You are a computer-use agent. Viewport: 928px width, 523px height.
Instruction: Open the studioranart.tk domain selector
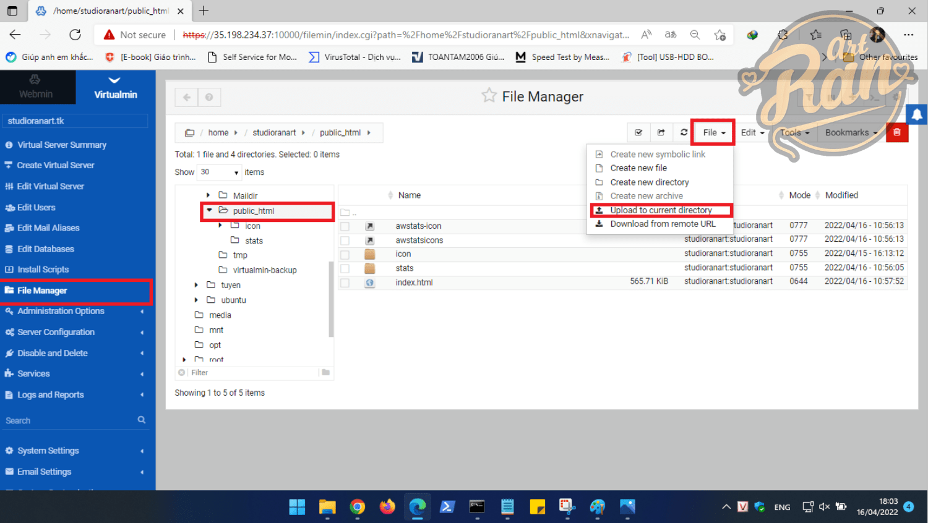75,121
